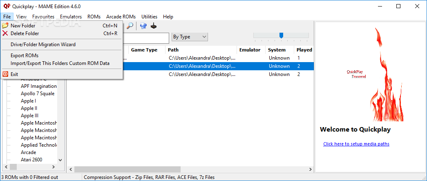427x181 pixels.
Task: Sort by the Played column header
Action: point(304,50)
